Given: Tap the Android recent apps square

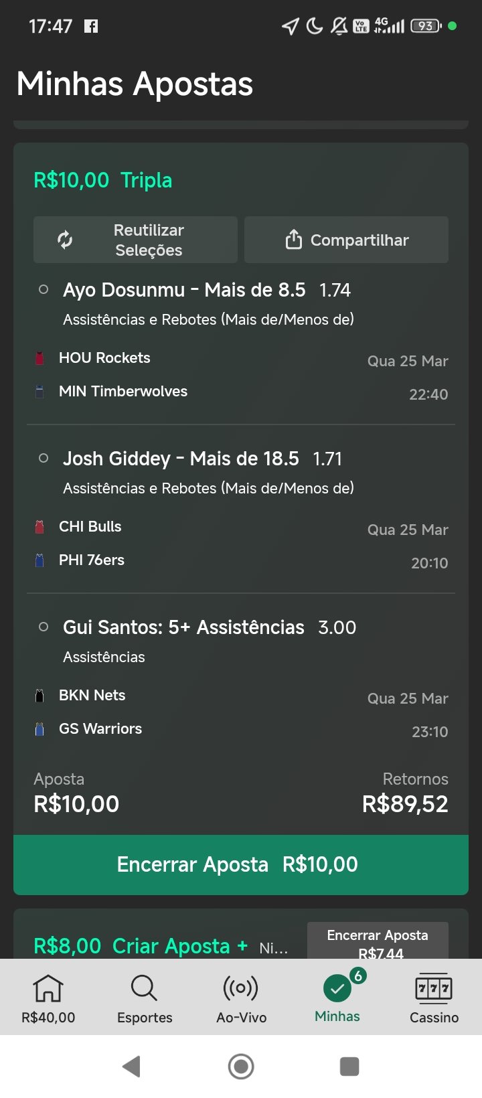Looking at the screenshot, I should point(349,1067).
